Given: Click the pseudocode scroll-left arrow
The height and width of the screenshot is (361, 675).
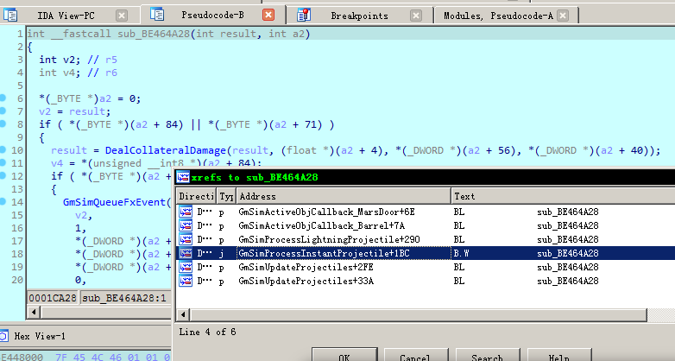Looking at the screenshot, I should click(34, 312).
